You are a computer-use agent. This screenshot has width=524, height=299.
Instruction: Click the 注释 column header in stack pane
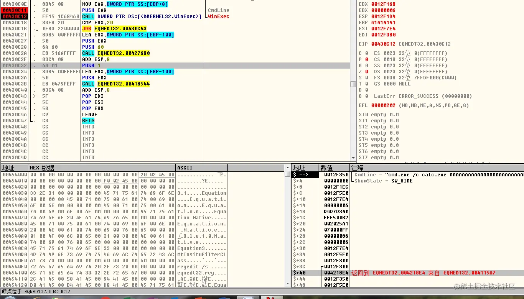point(437,168)
